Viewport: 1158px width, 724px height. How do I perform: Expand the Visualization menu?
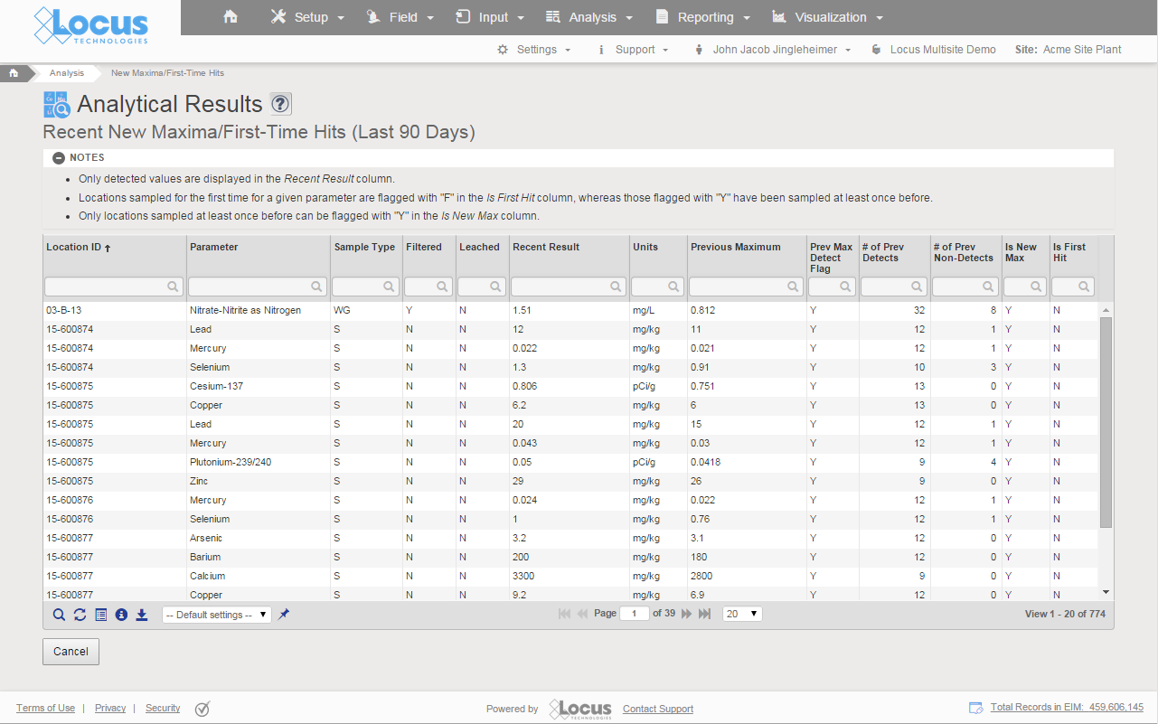click(x=831, y=16)
